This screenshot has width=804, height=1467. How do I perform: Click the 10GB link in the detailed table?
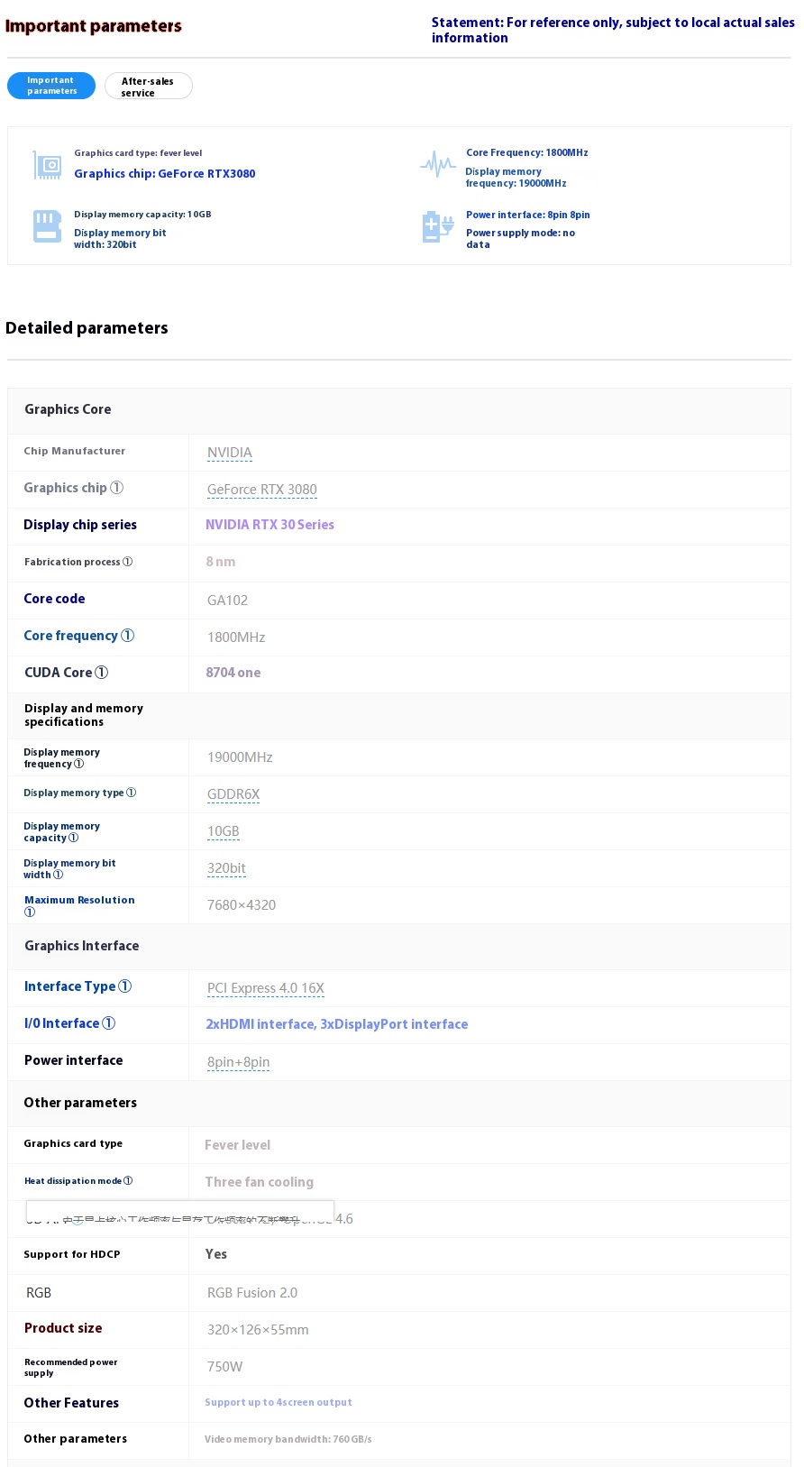(224, 831)
